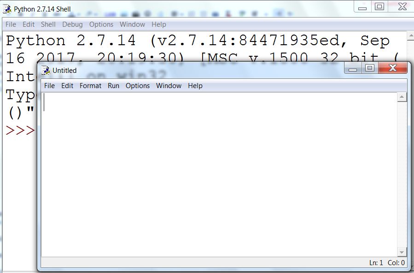Open Edit menu in Python Shell window
414x273 pixels.
point(29,24)
